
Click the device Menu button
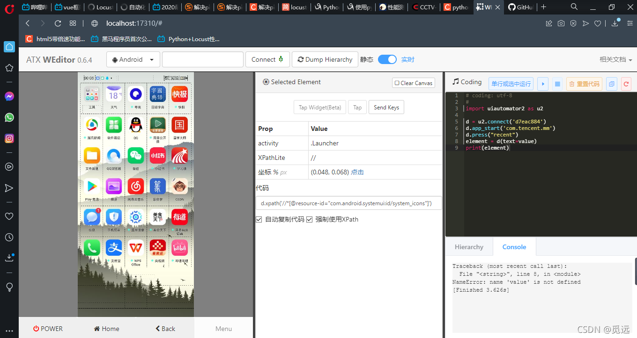[x=223, y=329]
